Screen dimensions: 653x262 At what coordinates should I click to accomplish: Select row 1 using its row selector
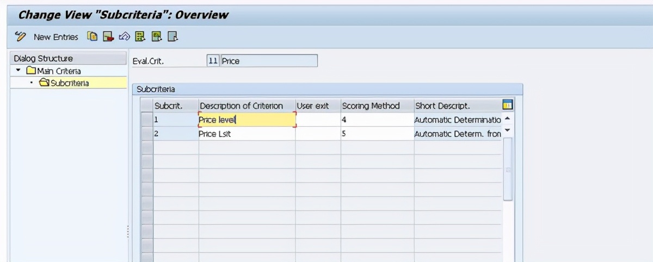(x=146, y=120)
